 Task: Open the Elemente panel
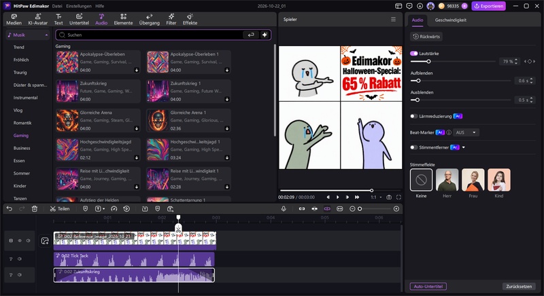click(123, 20)
